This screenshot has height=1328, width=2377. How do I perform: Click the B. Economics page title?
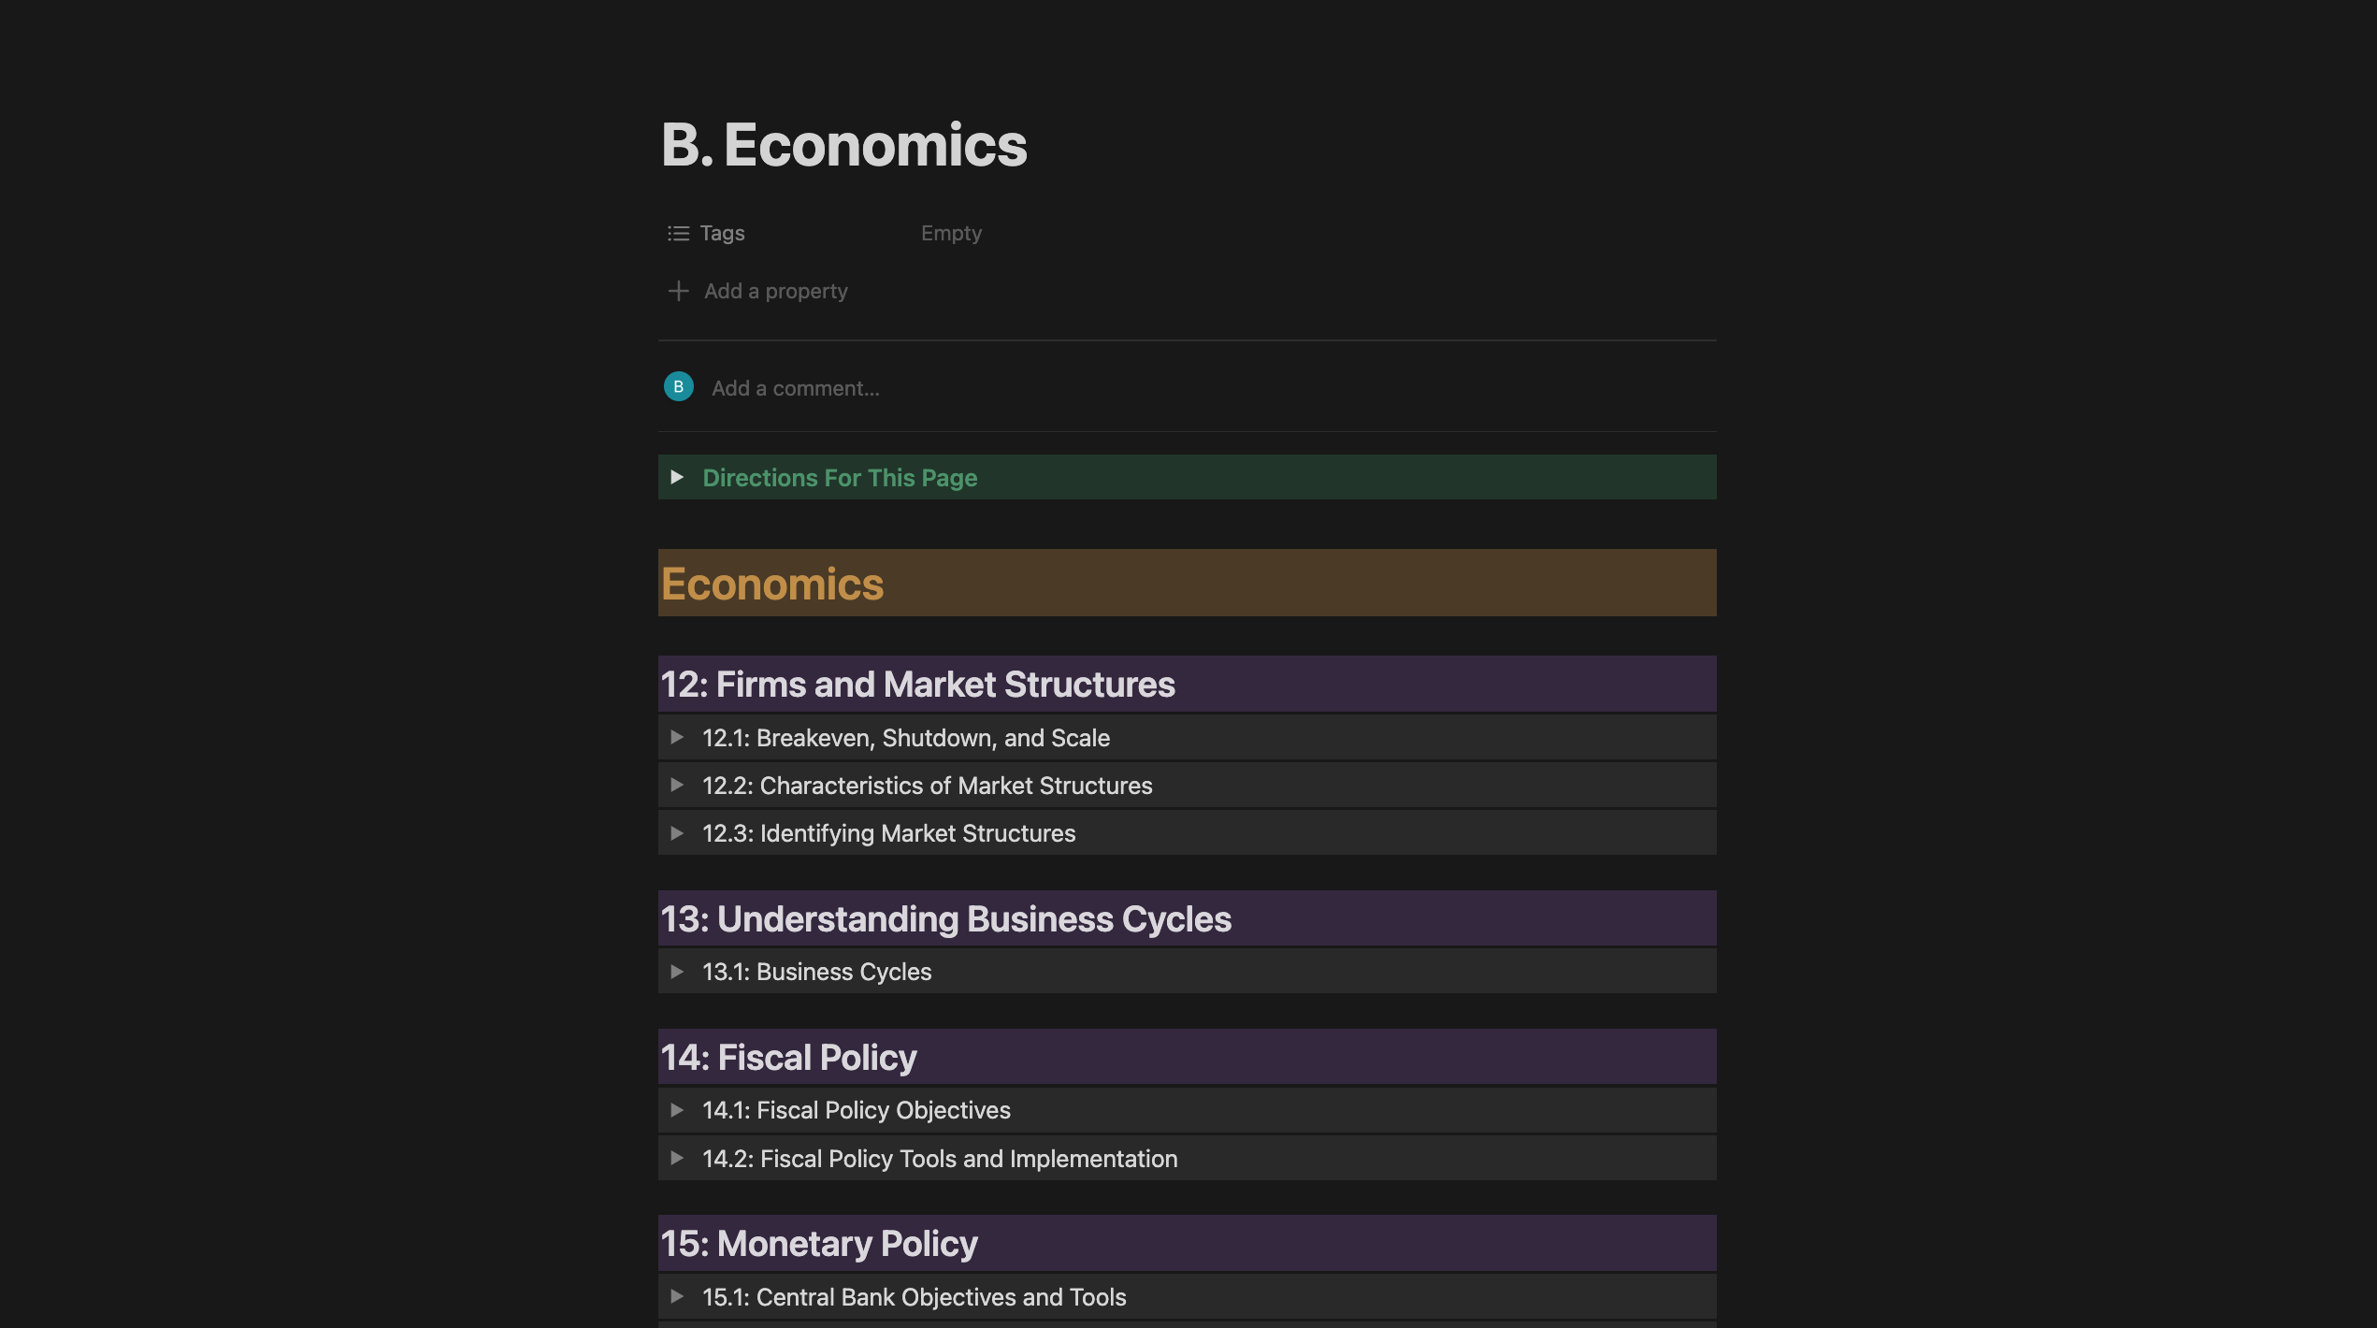click(x=843, y=145)
